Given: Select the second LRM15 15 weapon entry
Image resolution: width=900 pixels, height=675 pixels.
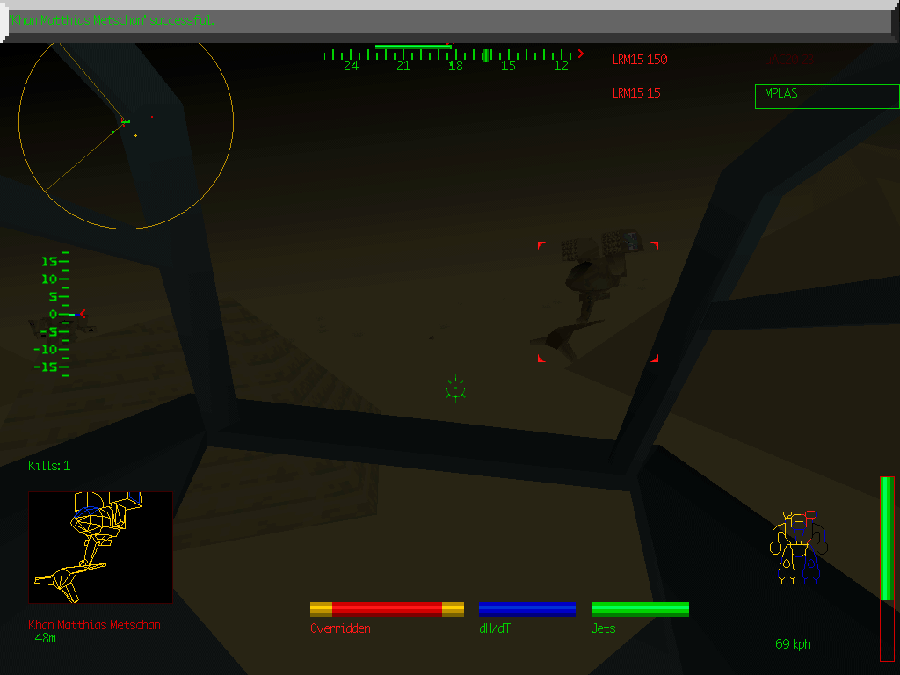Looking at the screenshot, I should 635,92.
